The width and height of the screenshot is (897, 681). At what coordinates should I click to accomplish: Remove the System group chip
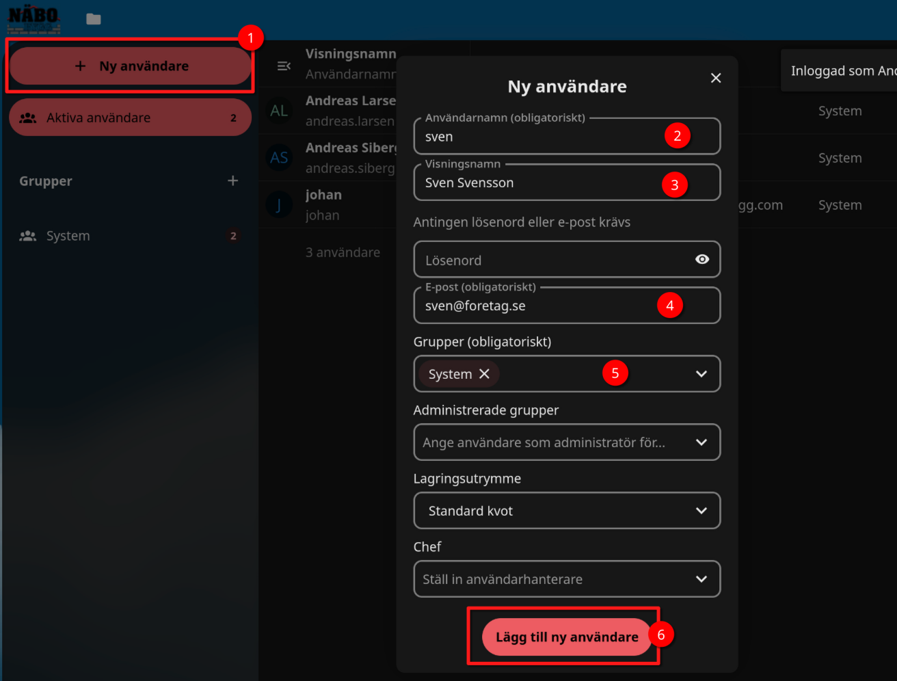point(485,373)
